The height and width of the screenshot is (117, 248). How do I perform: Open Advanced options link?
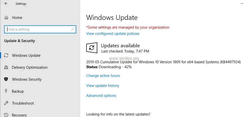[101, 96]
